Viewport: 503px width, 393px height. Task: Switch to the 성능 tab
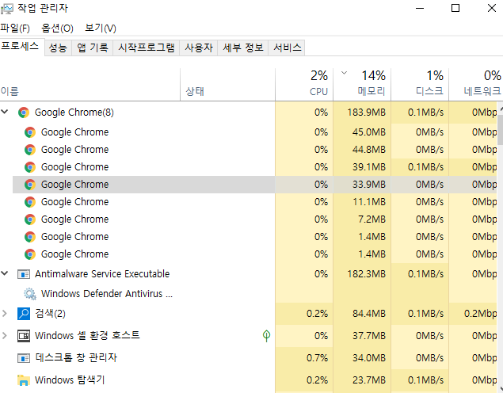58,48
